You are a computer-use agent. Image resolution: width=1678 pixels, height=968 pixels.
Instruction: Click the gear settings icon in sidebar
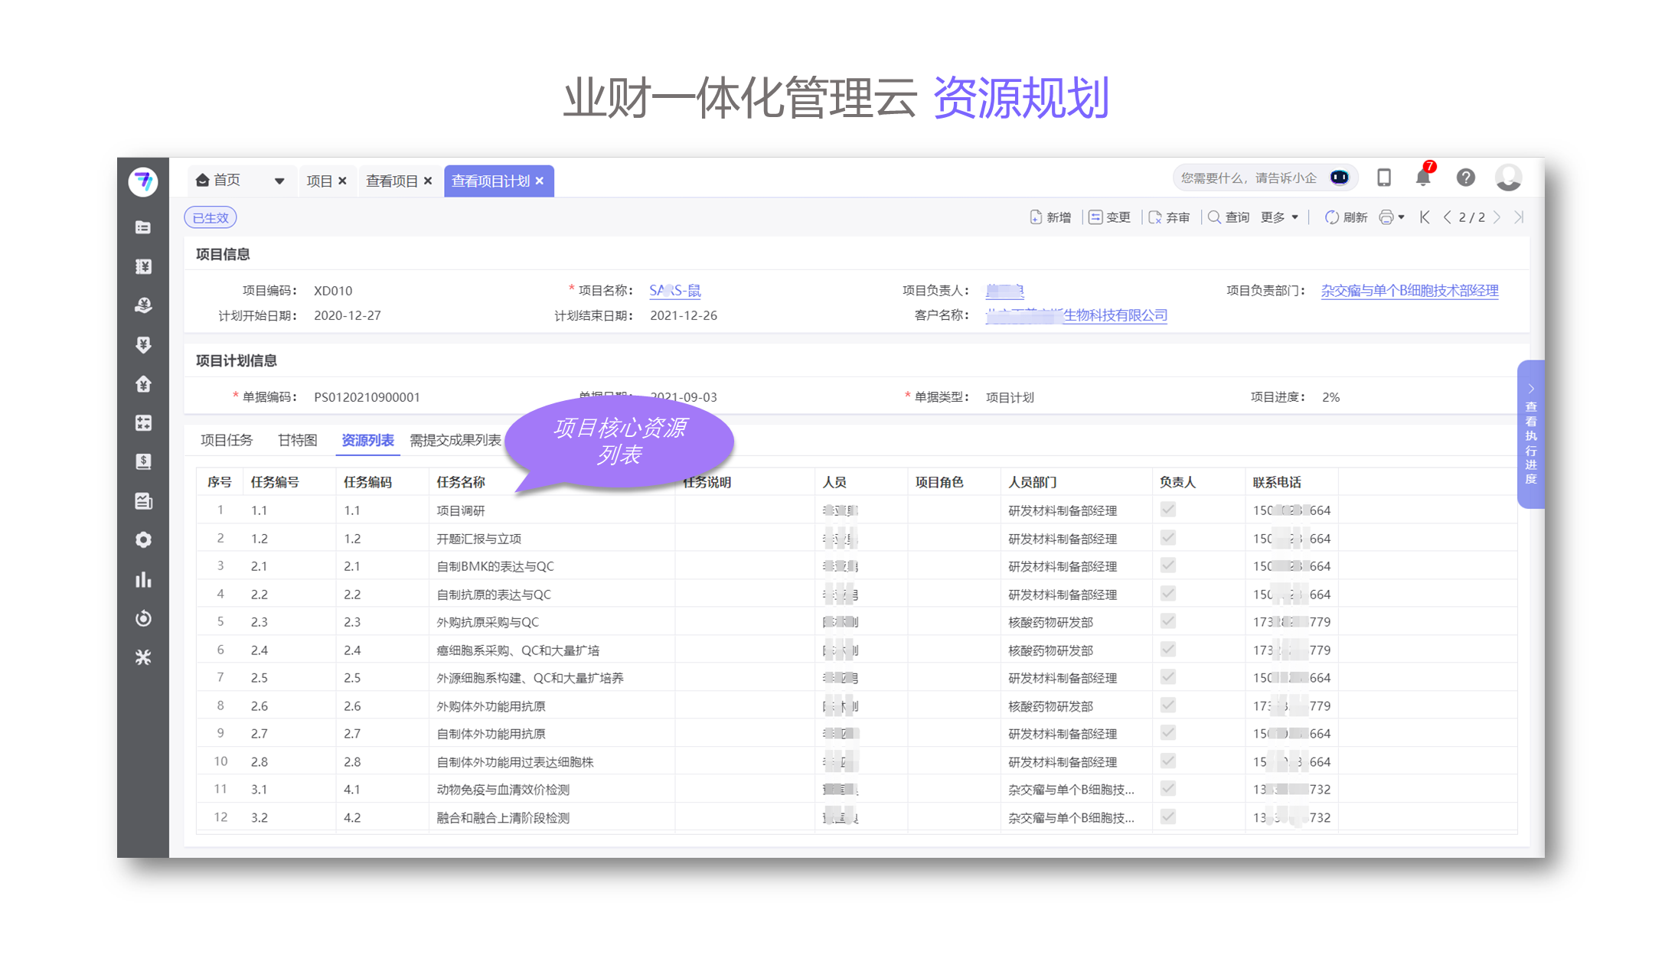143,540
